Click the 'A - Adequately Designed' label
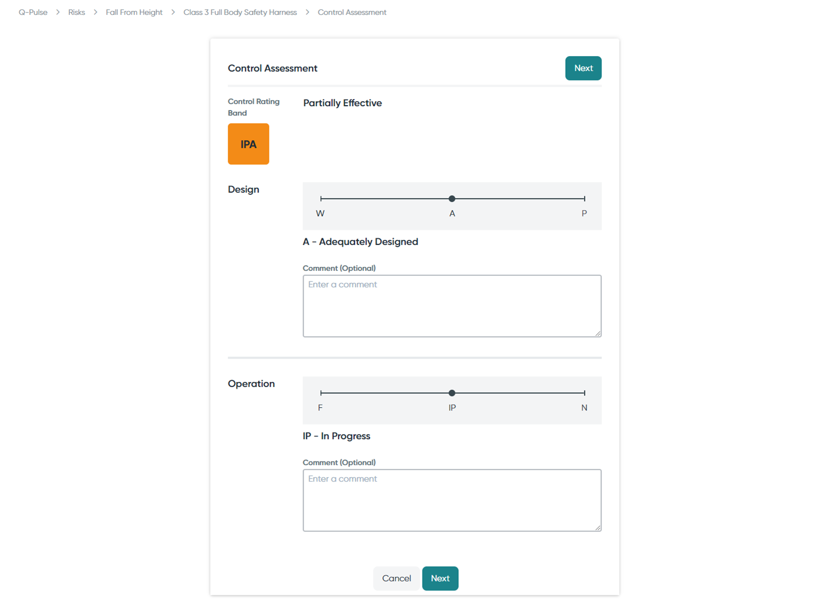 360,242
